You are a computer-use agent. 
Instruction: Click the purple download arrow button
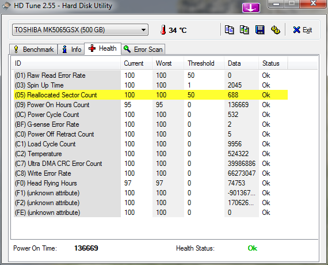[x=251, y=8]
